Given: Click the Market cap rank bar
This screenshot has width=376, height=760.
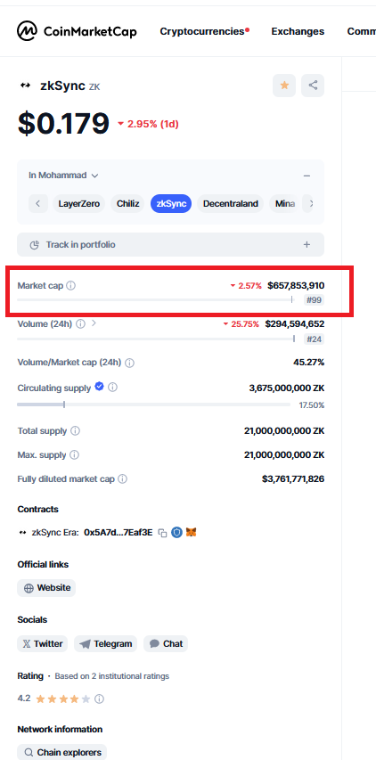Looking at the screenshot, I should 156,300.
